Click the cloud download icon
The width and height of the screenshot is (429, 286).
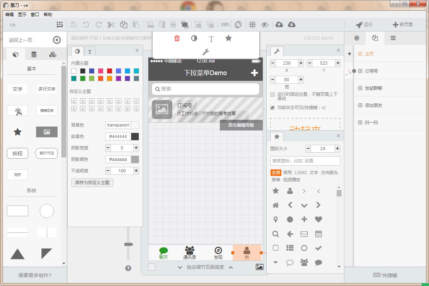click(292, 25)
